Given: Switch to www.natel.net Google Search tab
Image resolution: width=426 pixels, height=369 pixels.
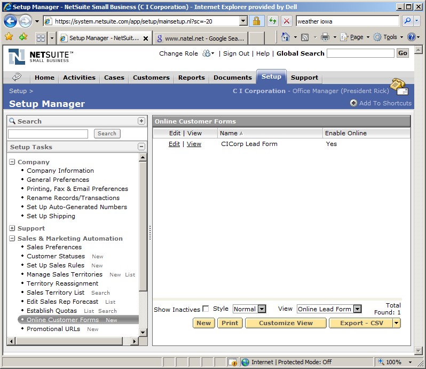Looking at the screenshot, I should point(201,39).
